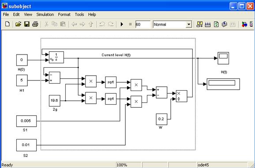Screen dimensions: 255x168
Task: Click the Update diagram green-arrow icon
Action: tap(216, 24)
